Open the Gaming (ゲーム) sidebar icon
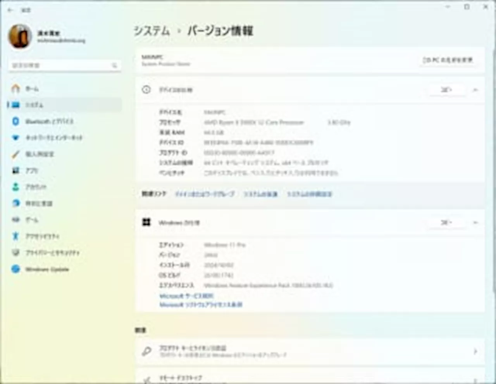Viewport: 496px width, 384px height. pyautogui.click(x=15, y=219)
